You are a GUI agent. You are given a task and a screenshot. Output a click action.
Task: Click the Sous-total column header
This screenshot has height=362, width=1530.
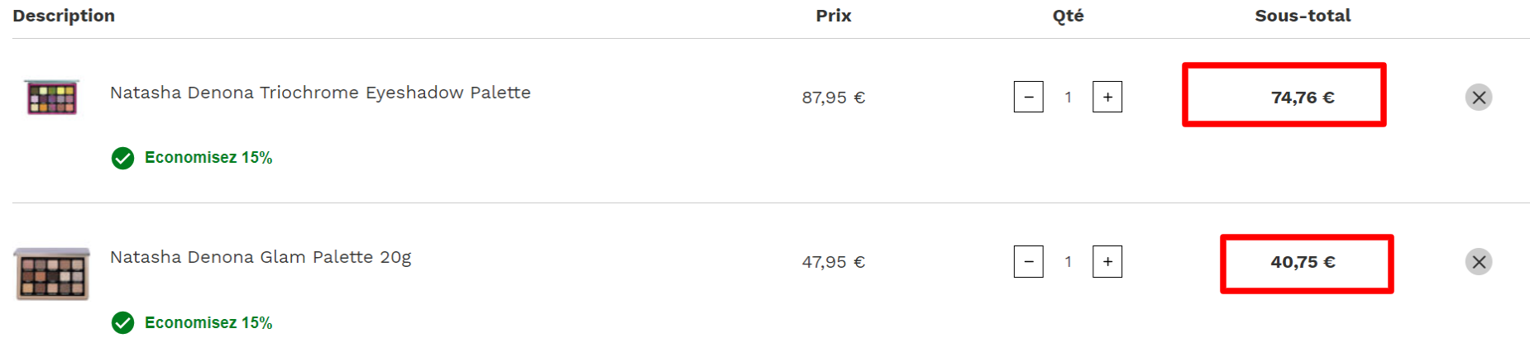point(1302,16)
